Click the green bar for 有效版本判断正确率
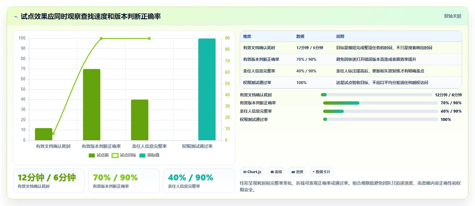 (x=92, y=105)
